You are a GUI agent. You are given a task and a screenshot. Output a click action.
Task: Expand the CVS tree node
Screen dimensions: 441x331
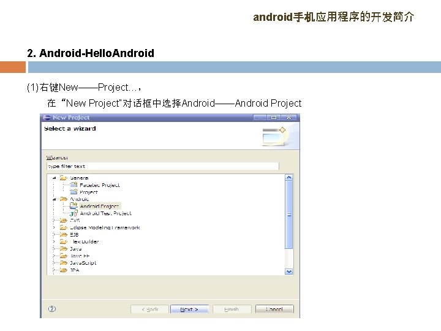coord(54,221)
